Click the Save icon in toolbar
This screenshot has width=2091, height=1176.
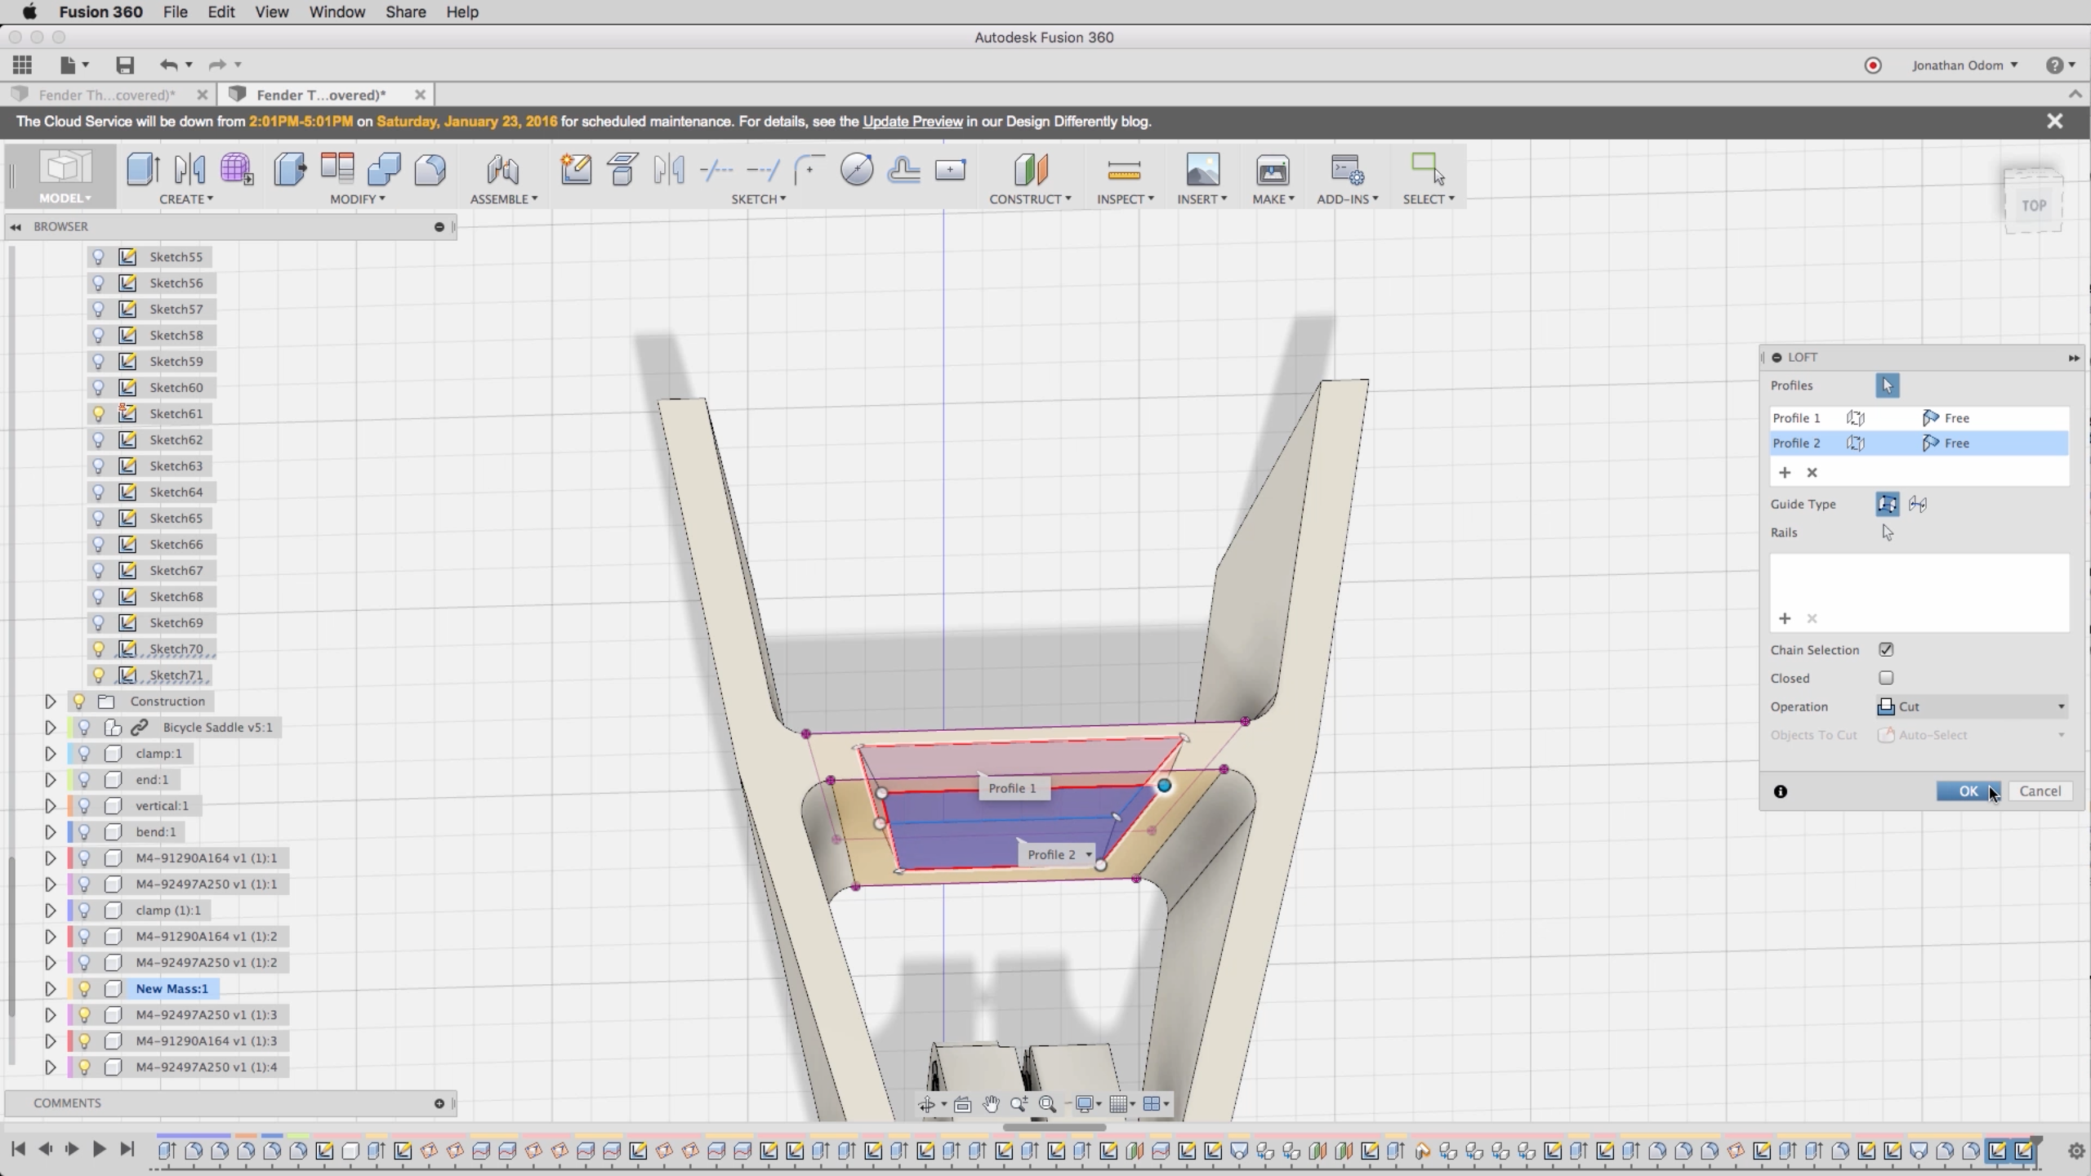pyautogui.click(x=124, y=65)
